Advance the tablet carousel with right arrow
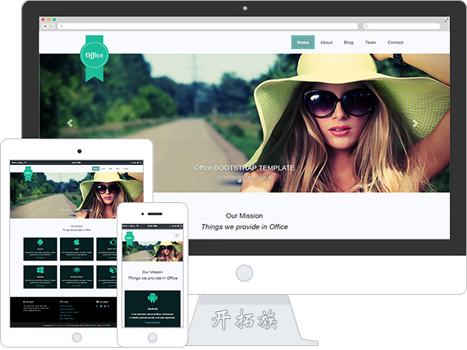Viewport: 467px width, 350px height. click(132, 195)
